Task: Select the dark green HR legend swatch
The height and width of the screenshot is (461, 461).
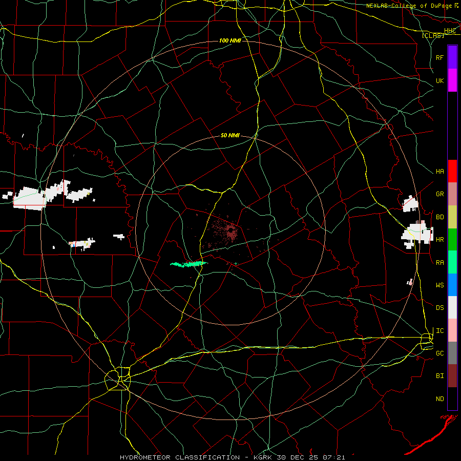Action: click(452, 240)
